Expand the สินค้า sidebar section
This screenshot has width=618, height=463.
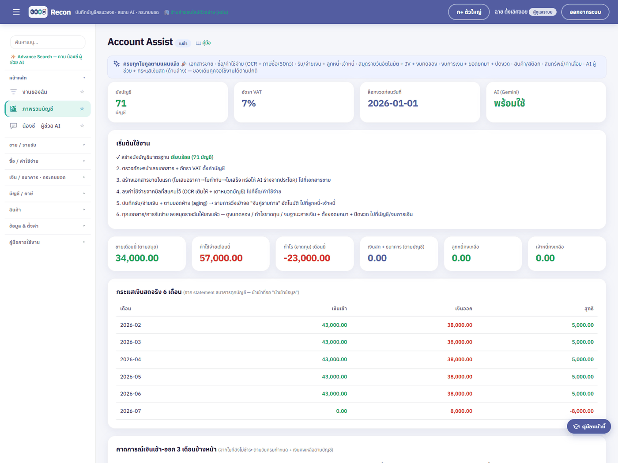(47, 210)
